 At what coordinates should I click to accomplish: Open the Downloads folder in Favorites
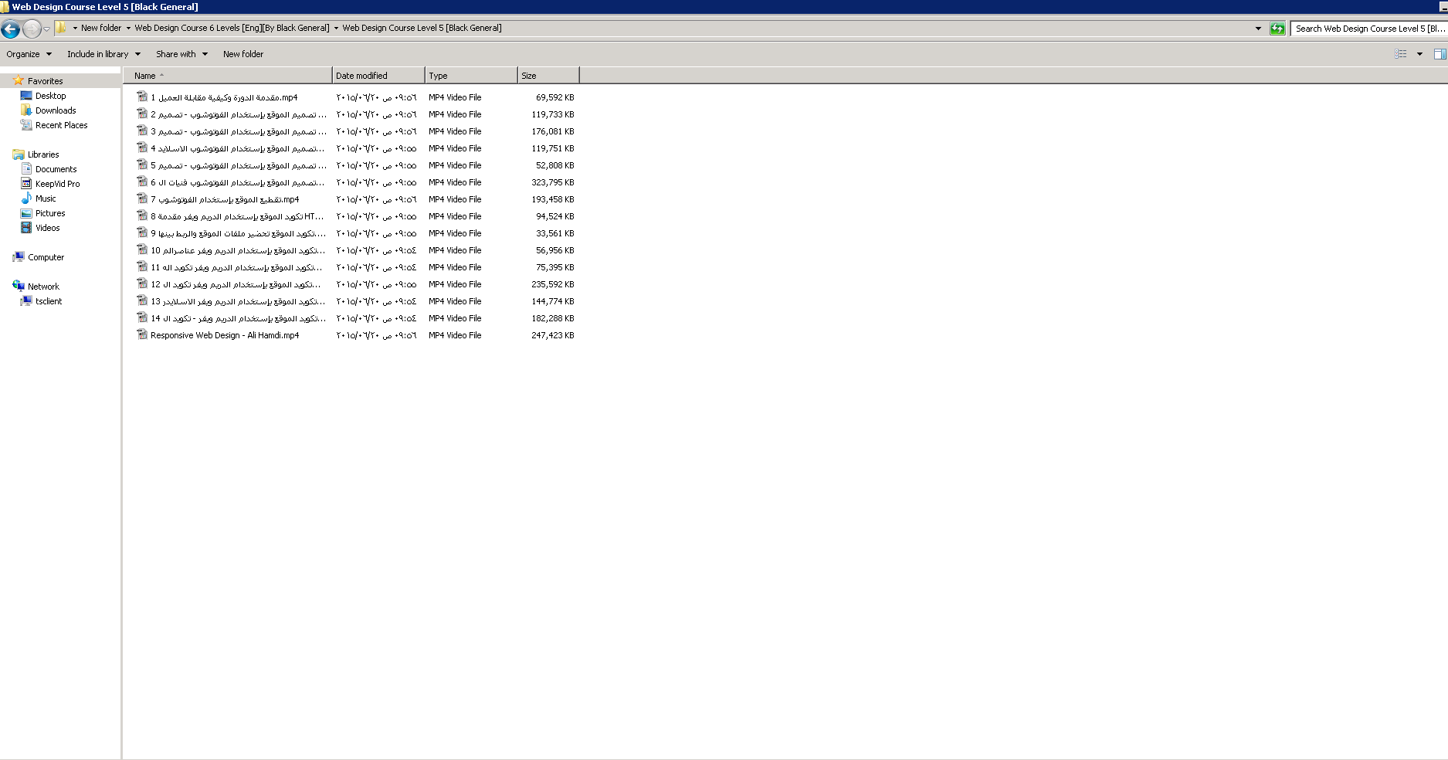point(56,110)
